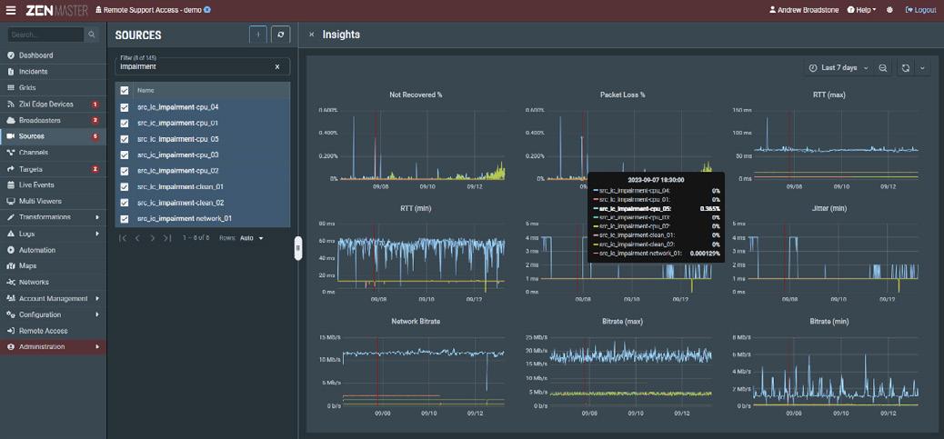Click the panel divider handle
The image size is (944, 439).
point(297,248)
